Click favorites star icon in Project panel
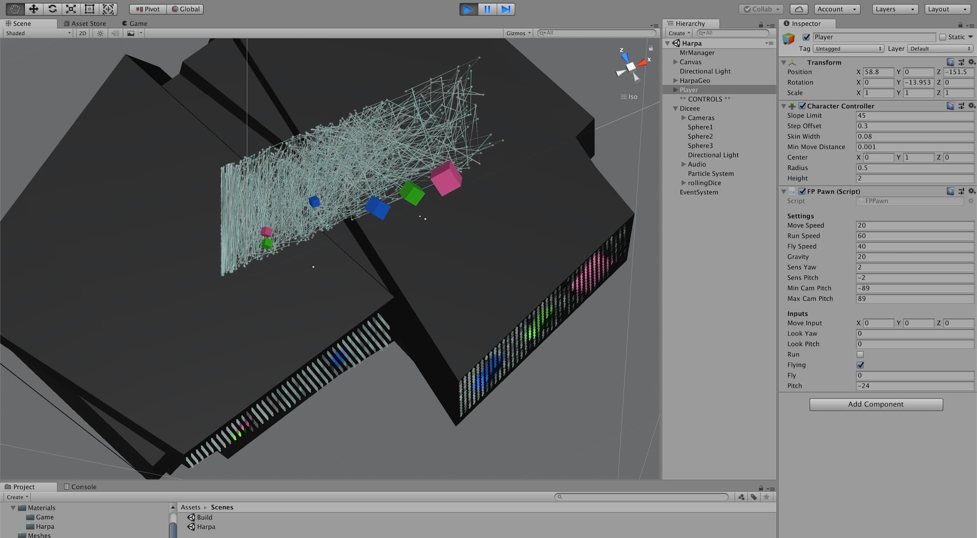Image resolution: width=977 pixels, height=538 pixels. coord(766,497)
